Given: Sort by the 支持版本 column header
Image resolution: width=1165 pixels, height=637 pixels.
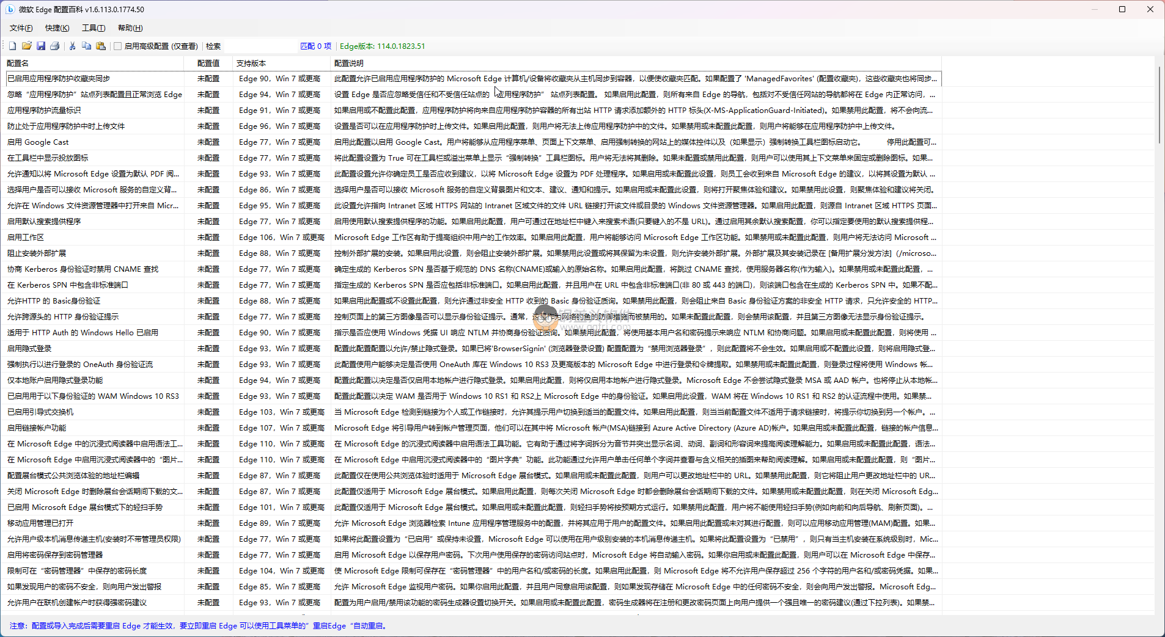Looking at the screenshot, I should (281, 63).
